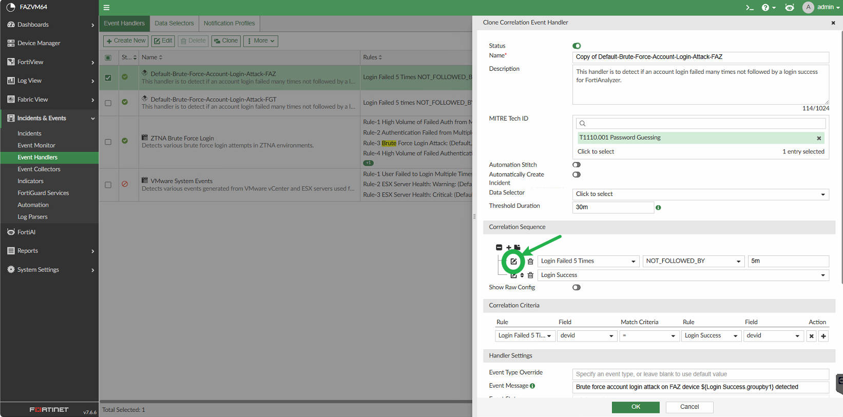Click the Event Type Override input
Viewport: 843px width, 417px height.
pos(700,374)
